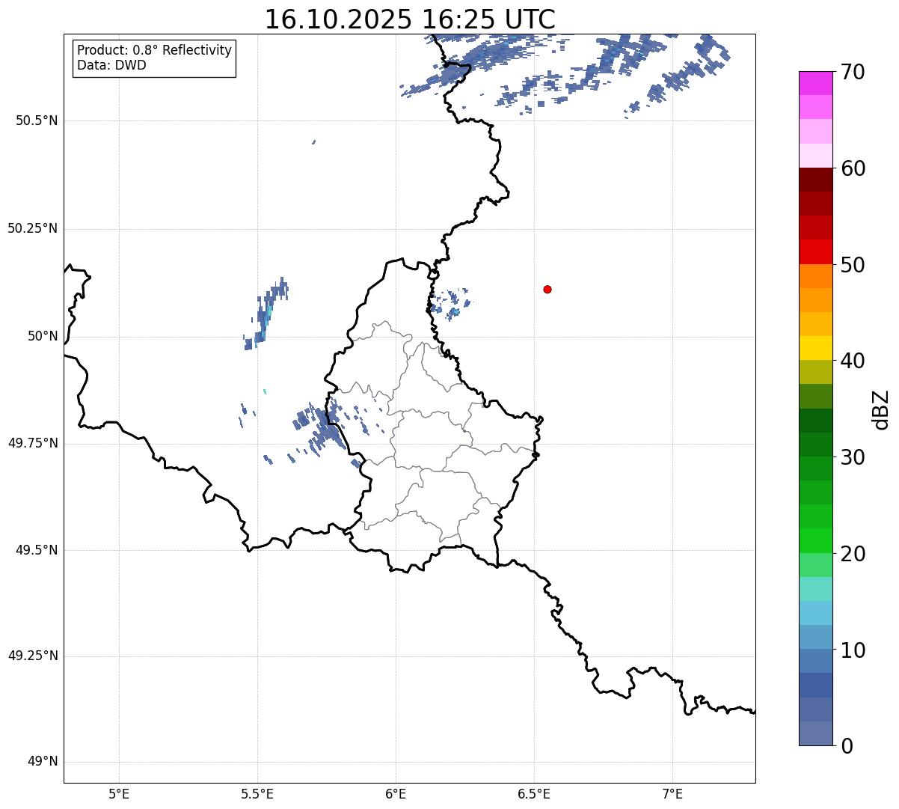Click the 49.25°N latitude label
This screenshot has height=809, width=899.
[33, 656]
